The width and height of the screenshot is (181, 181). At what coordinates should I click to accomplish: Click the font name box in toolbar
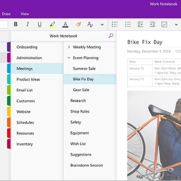tap(4, 24)
